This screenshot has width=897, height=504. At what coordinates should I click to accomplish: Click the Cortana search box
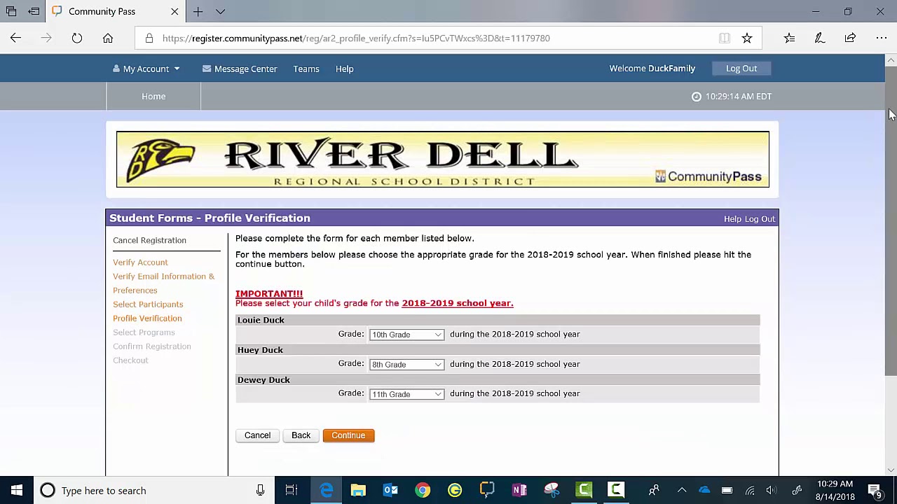coord(153,491)
